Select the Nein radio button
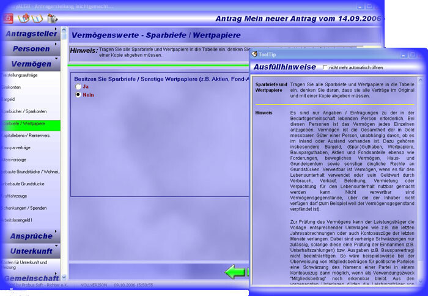428x296 pixels. pyautogui.click(x=78, y=95)
